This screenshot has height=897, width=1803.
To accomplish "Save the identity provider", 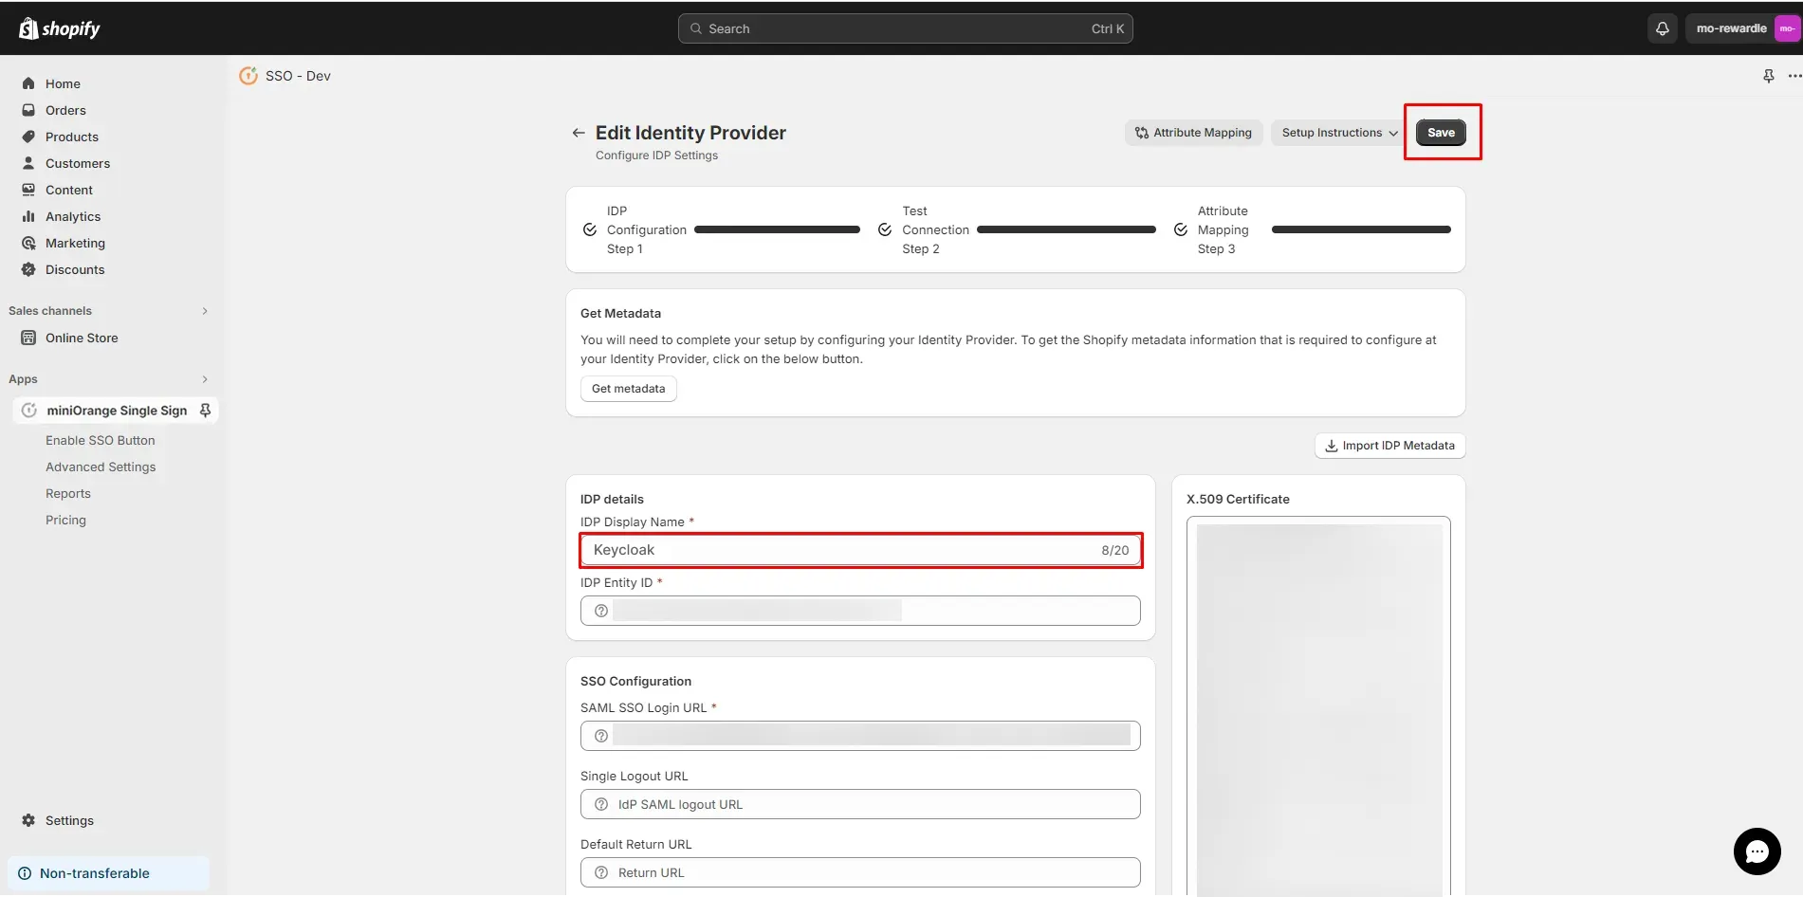I will tap(1441, 133).
